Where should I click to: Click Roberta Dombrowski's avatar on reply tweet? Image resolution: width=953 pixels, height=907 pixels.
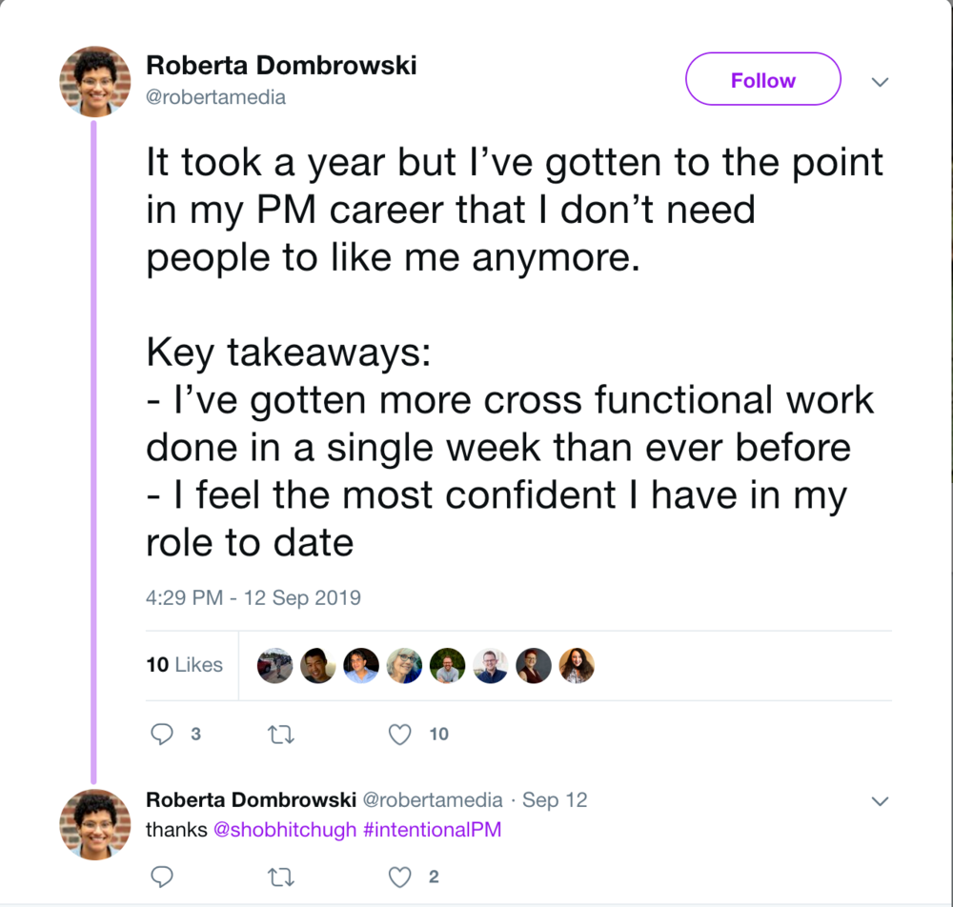tap(94, 824)
